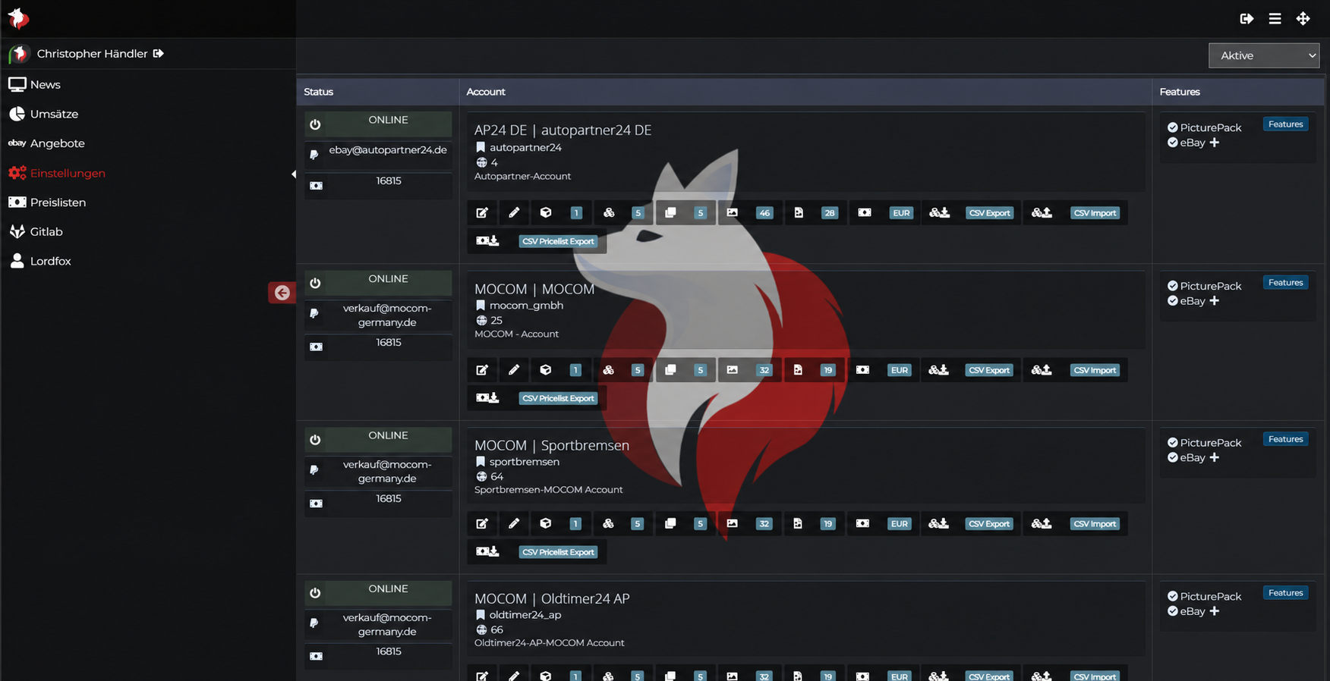Click the username "mocom_gmbh"
1330x681 pixels.
click(526, 306)
